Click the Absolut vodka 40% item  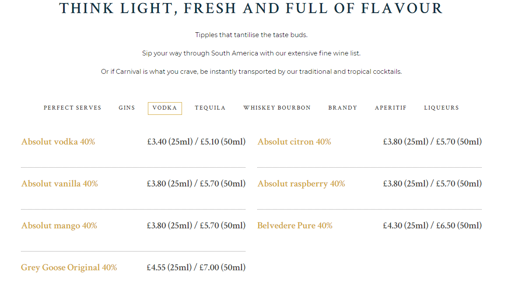58,142
